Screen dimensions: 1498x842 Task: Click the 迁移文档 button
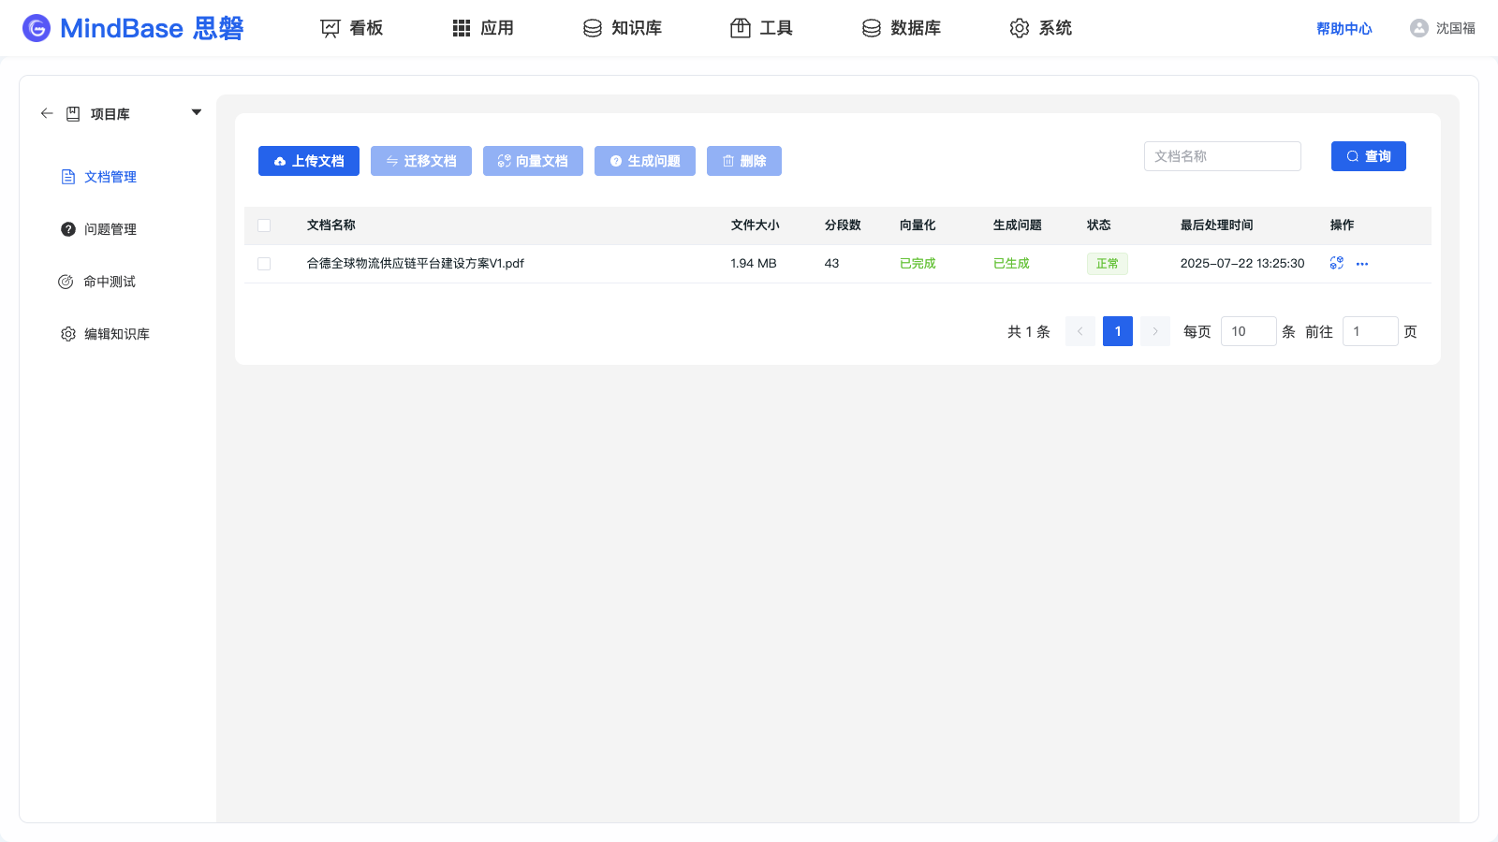click(421, 161)
